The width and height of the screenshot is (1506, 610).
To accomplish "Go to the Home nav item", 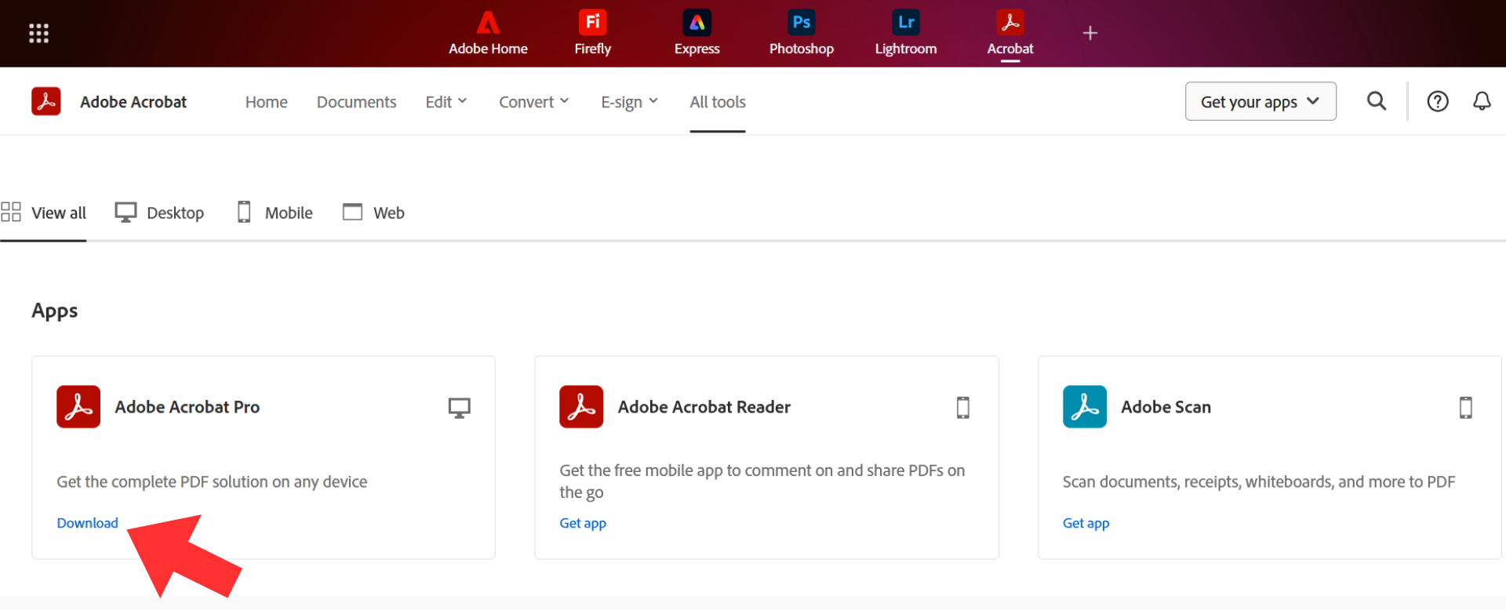I will tap(267, 102).
